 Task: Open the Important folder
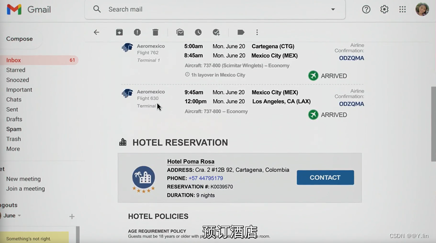coord(19,90)
